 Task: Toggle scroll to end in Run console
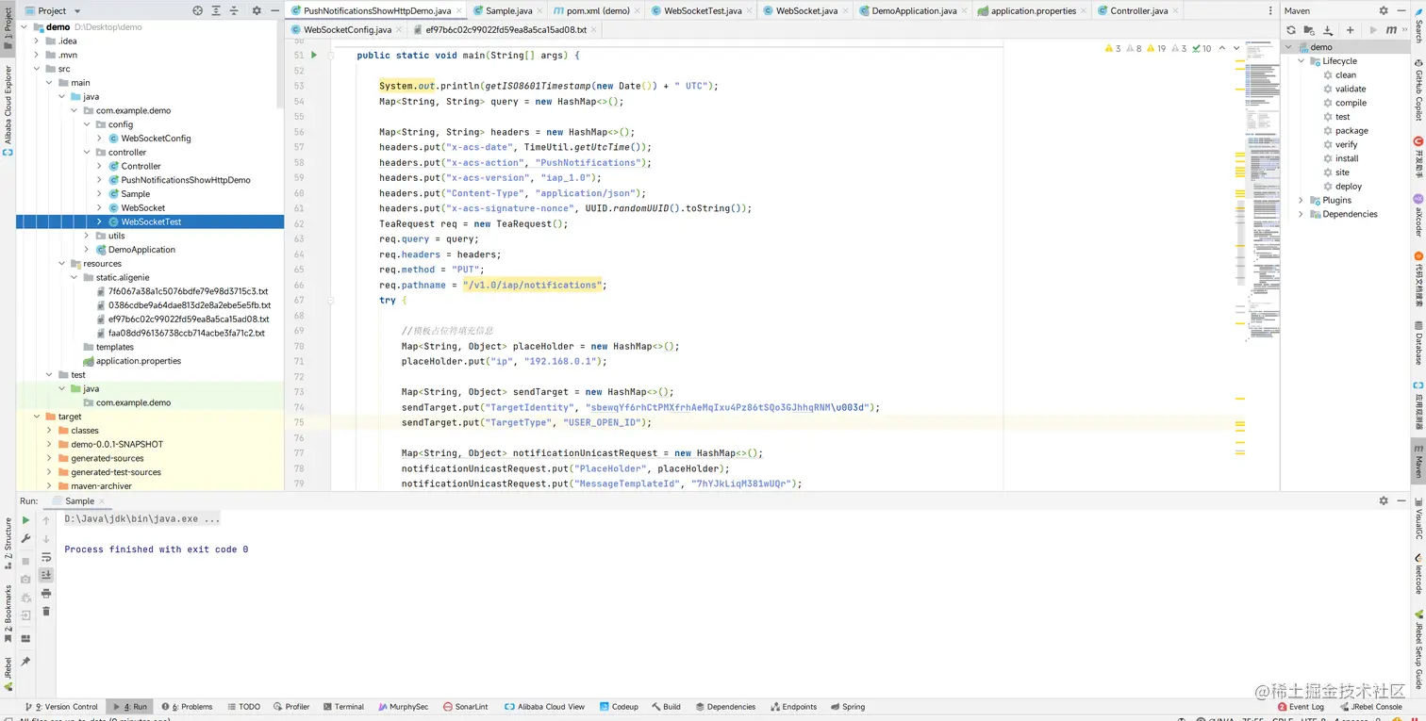point(46,575)
